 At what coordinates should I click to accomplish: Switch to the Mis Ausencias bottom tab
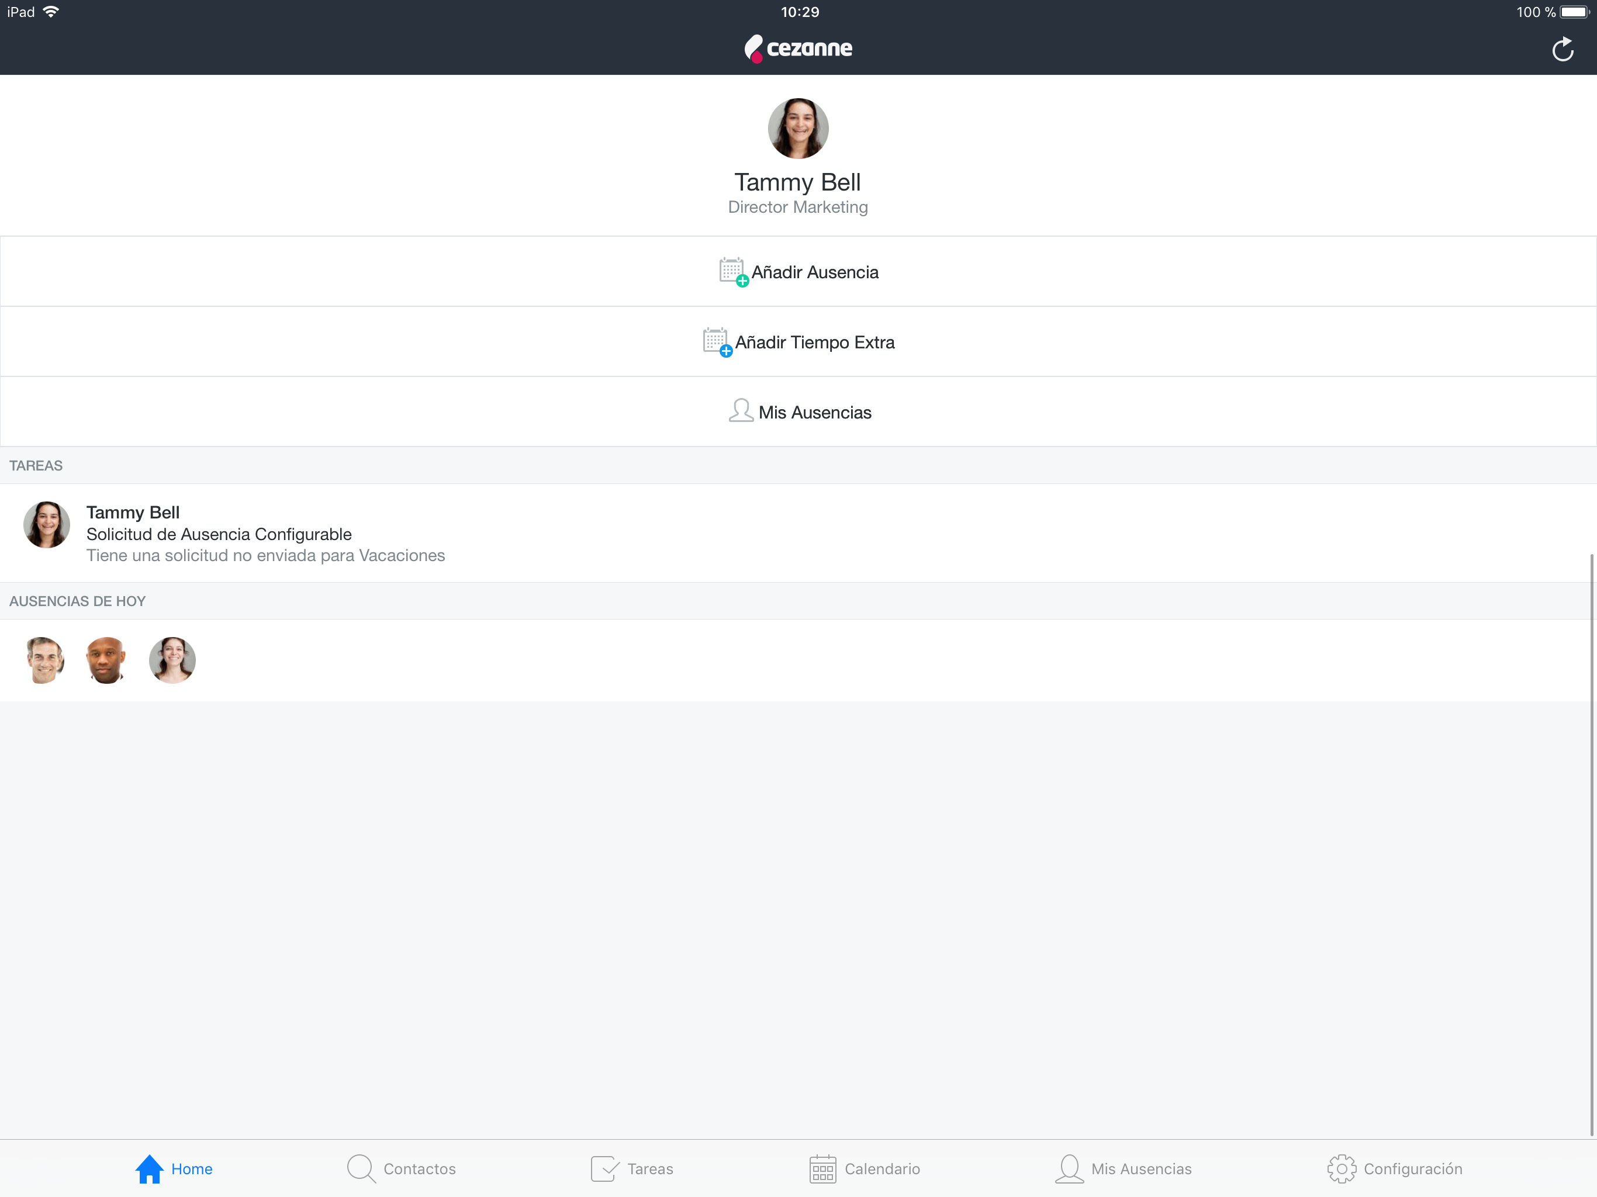pyautogui.click(x=1124, y=1169)
